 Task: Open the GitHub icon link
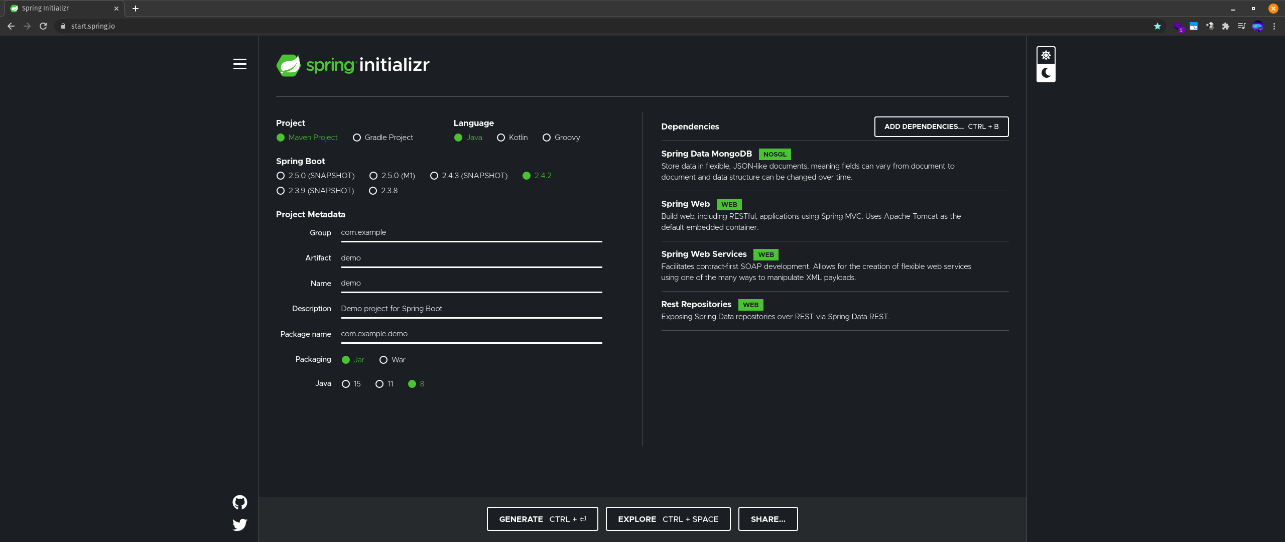pos(240,502)
